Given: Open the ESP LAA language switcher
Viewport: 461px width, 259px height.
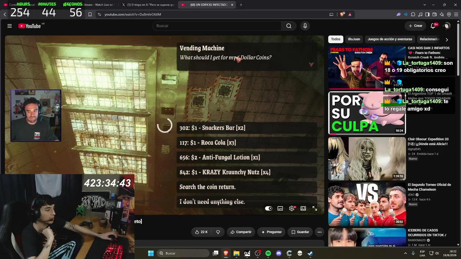Looking at the screenshot, I should tap(422, 253).
